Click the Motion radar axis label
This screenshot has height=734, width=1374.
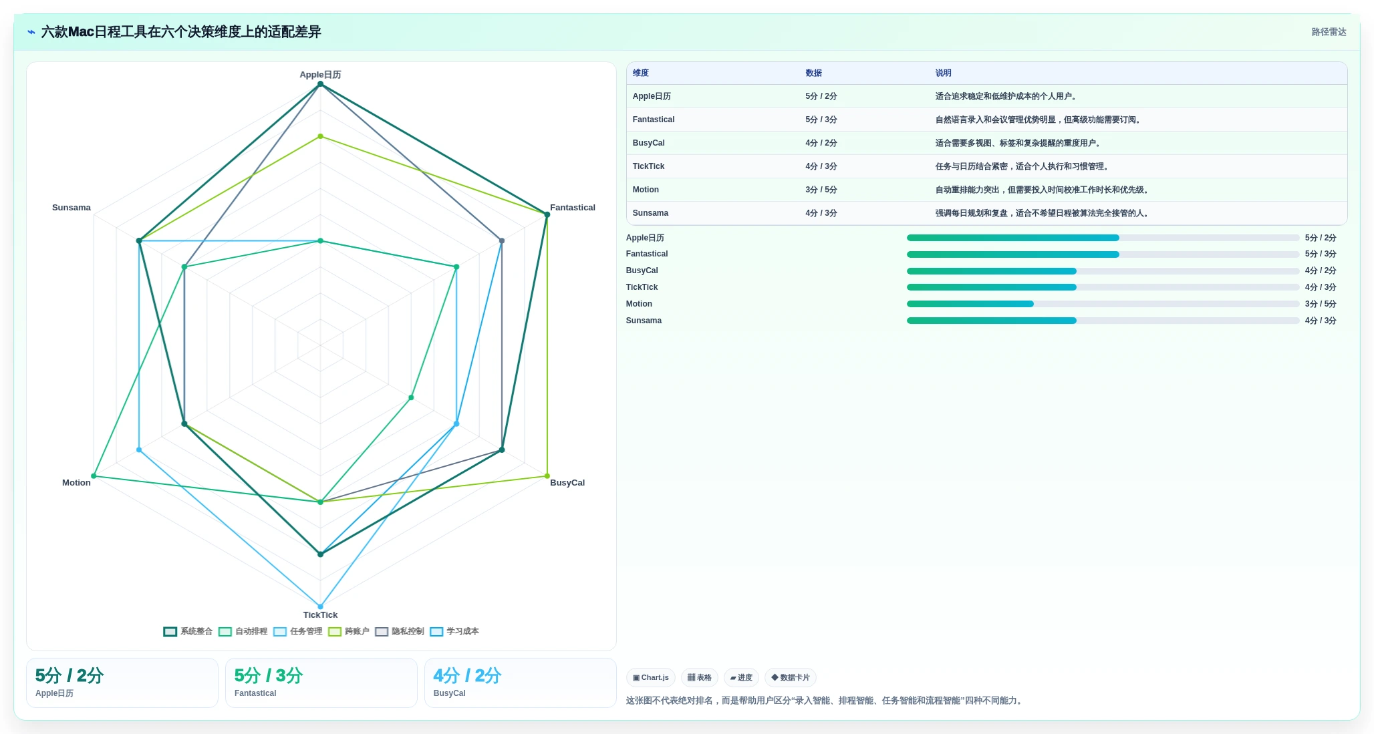(76, 483)
